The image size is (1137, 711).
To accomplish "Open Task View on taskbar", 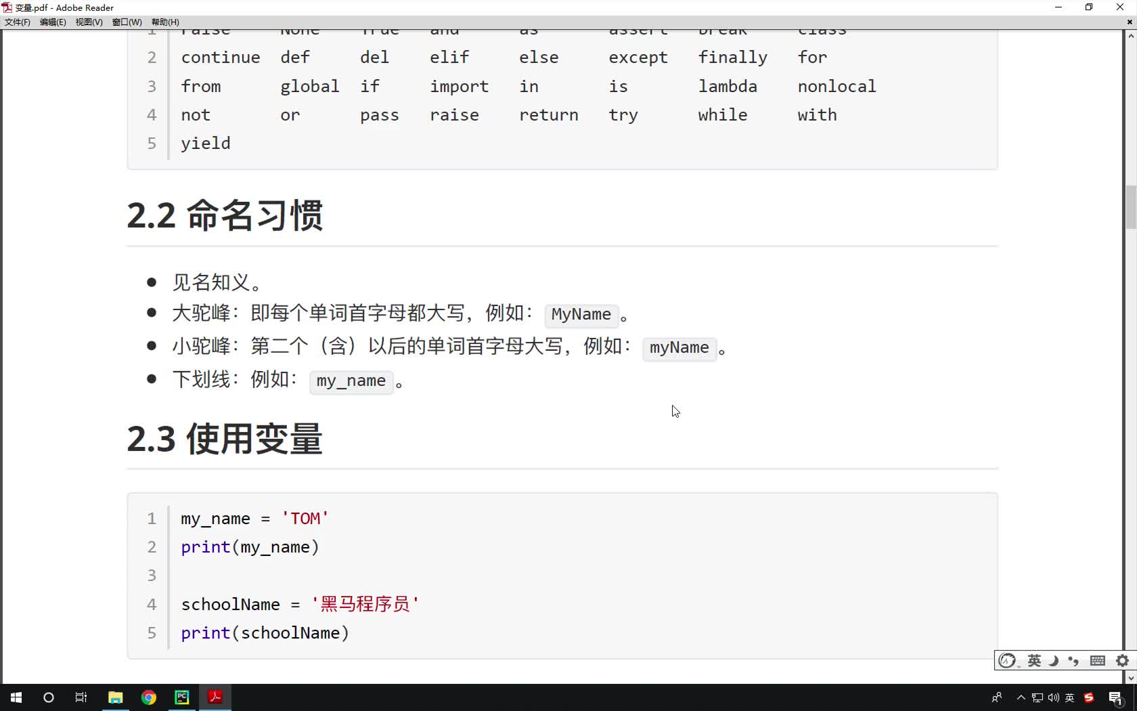I will coord(81,697).
